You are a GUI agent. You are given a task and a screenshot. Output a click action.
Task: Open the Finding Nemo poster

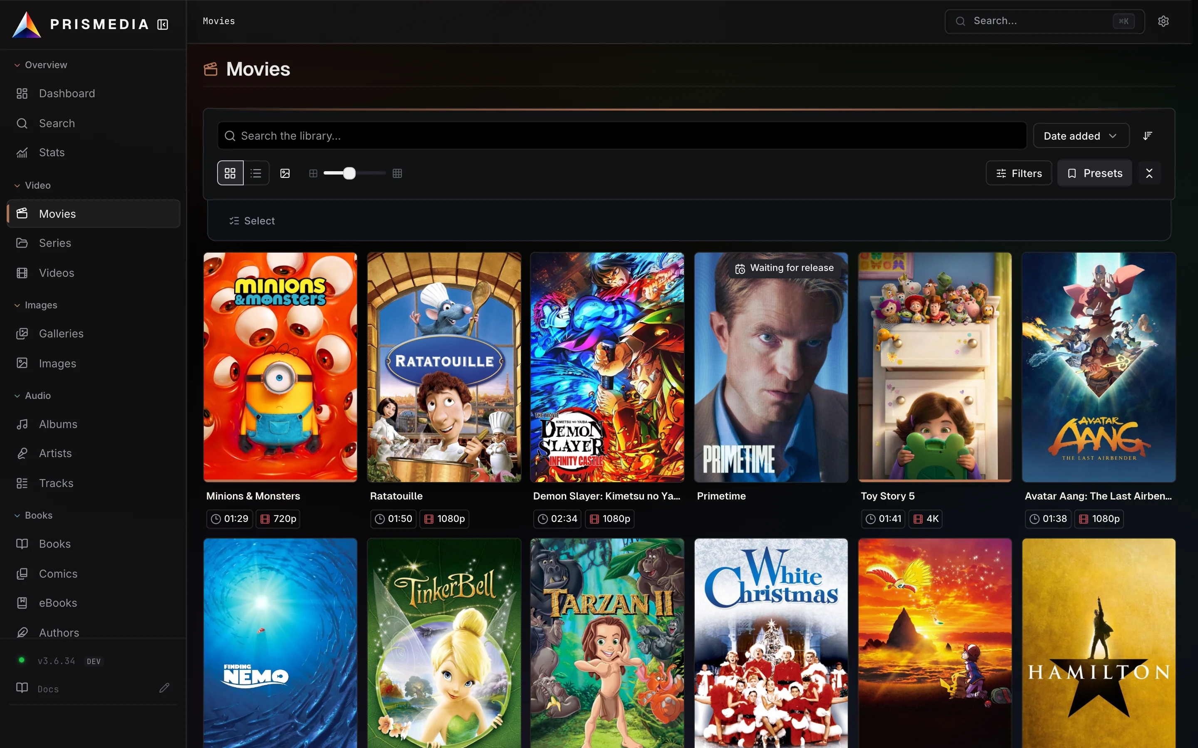click(280, 643)
